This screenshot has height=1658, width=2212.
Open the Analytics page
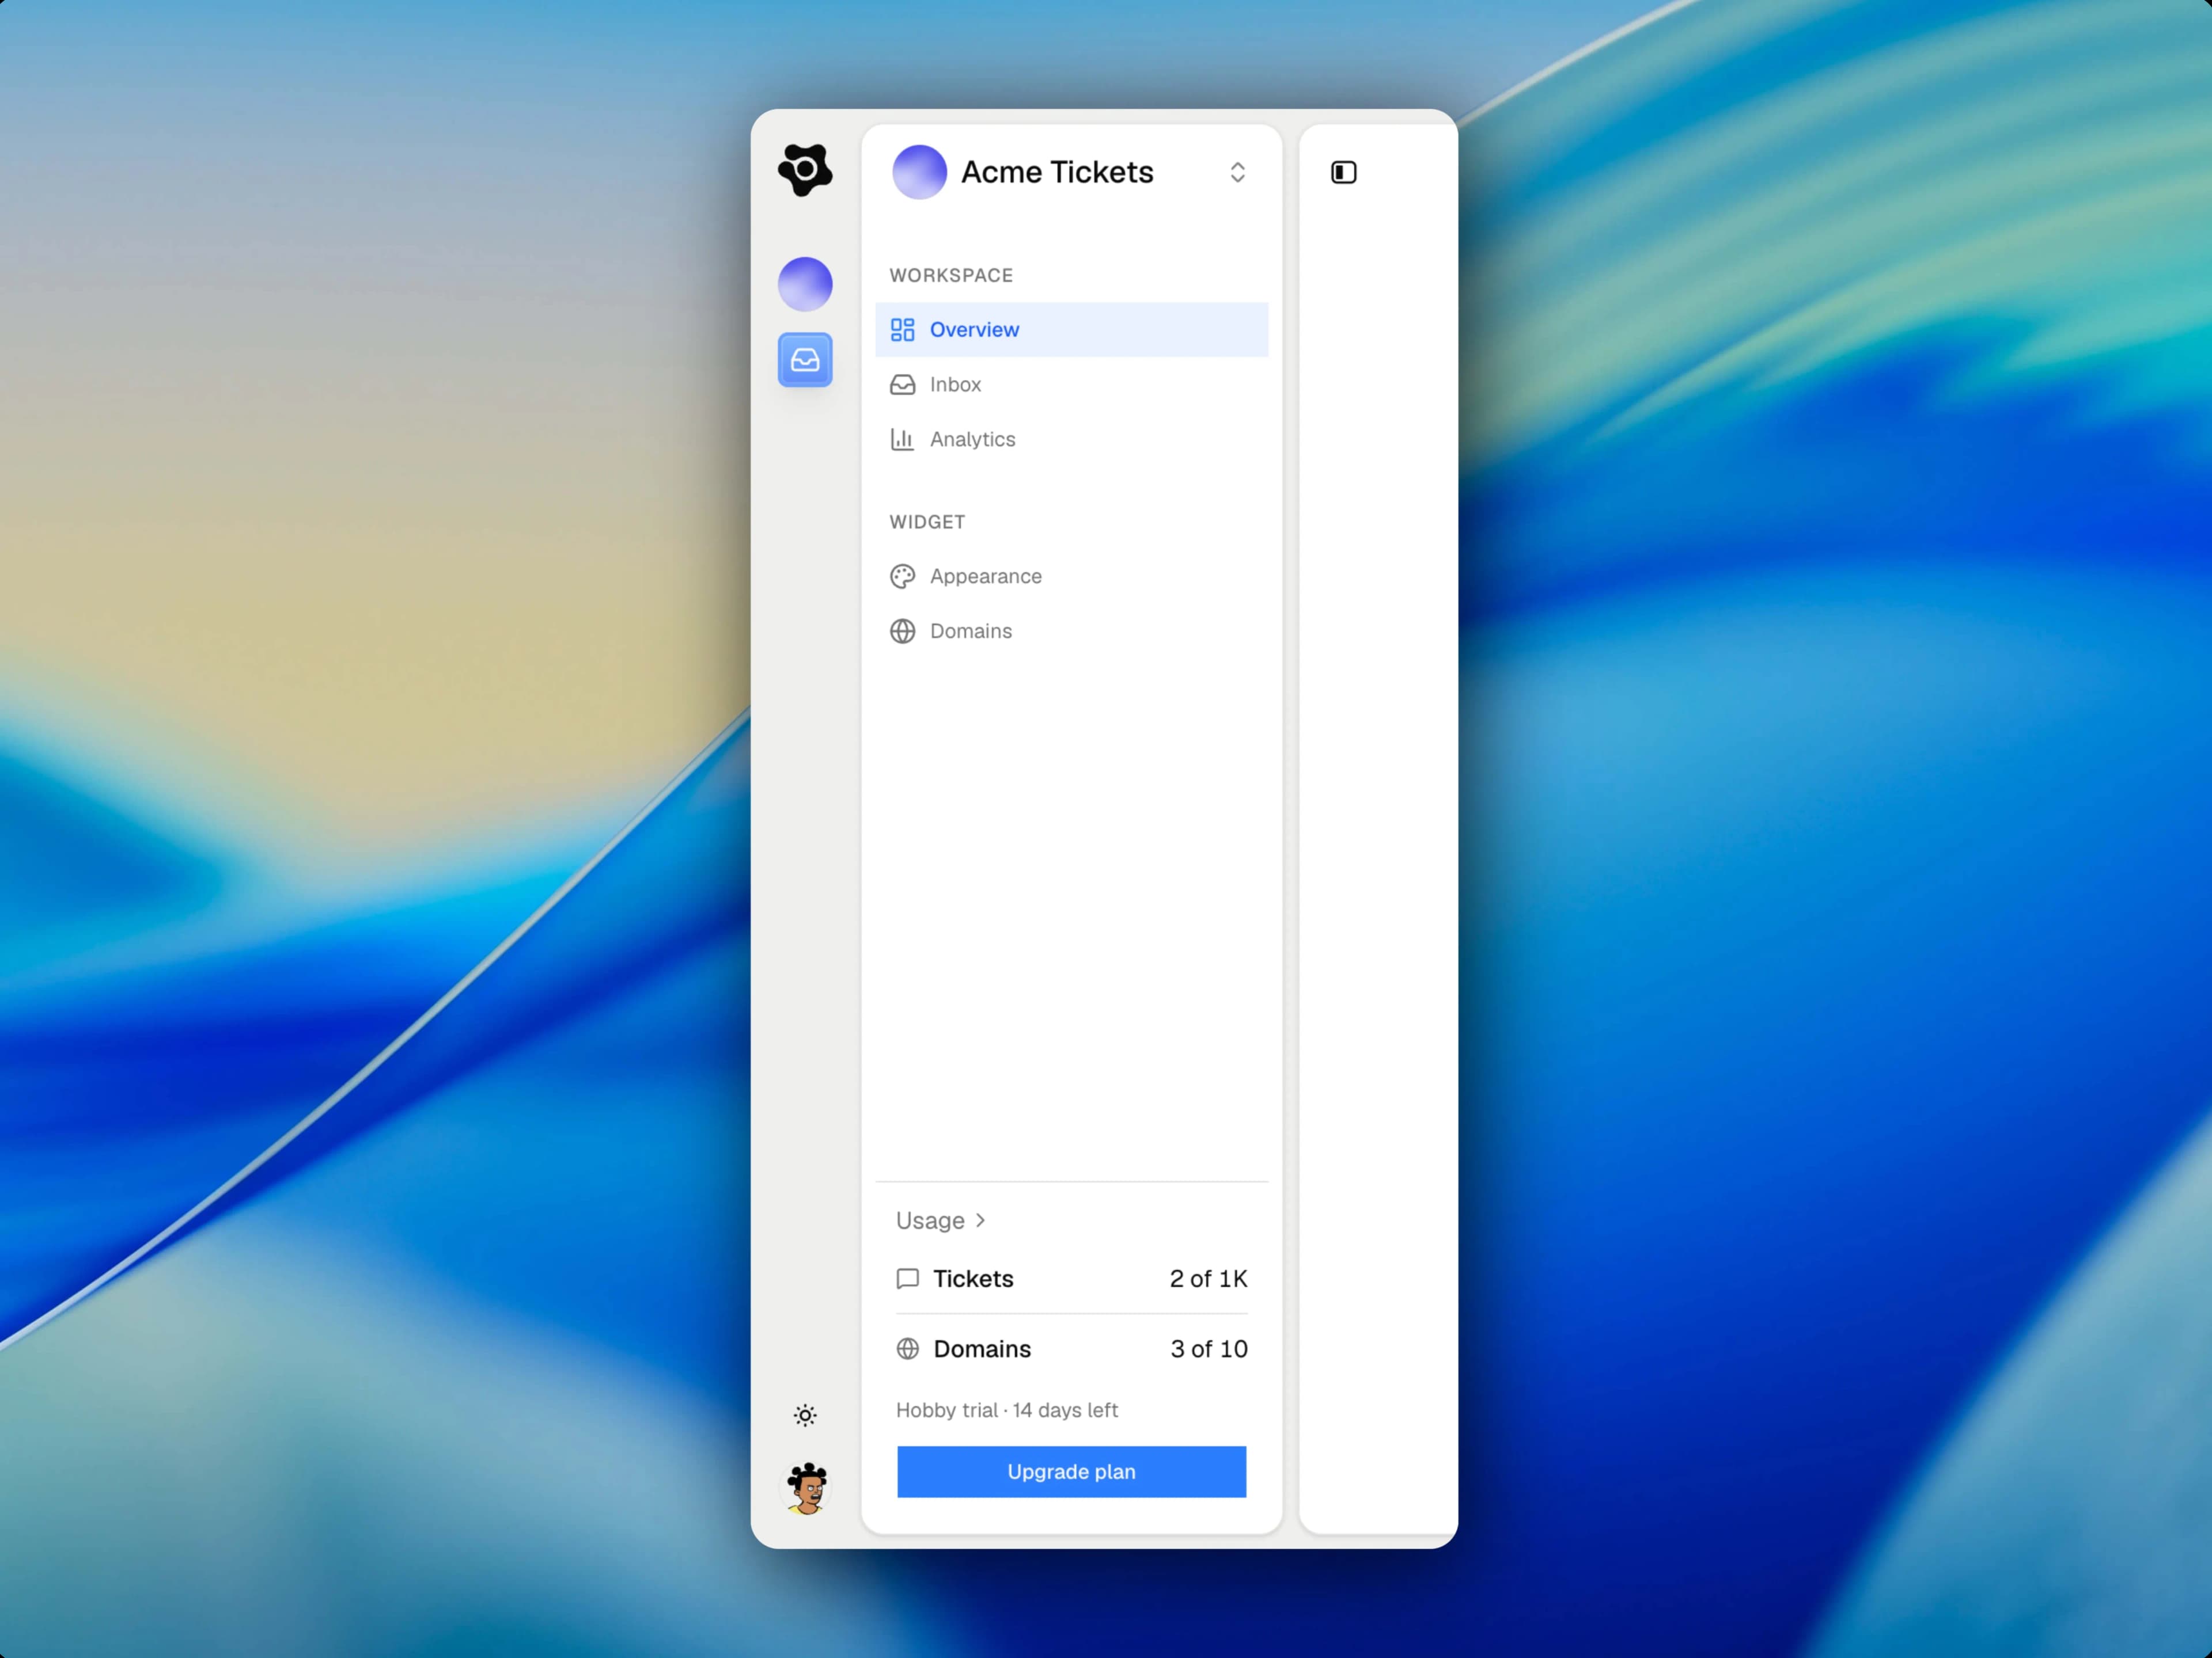(1071, 440)
